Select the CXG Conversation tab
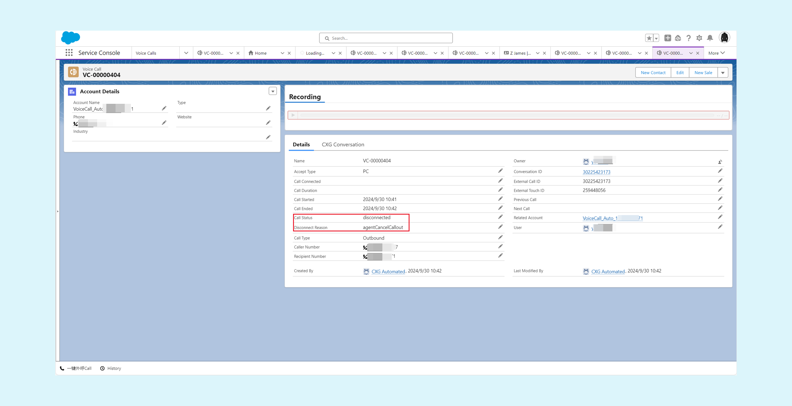The image size is (792, 406). click(x=343, y=145)
